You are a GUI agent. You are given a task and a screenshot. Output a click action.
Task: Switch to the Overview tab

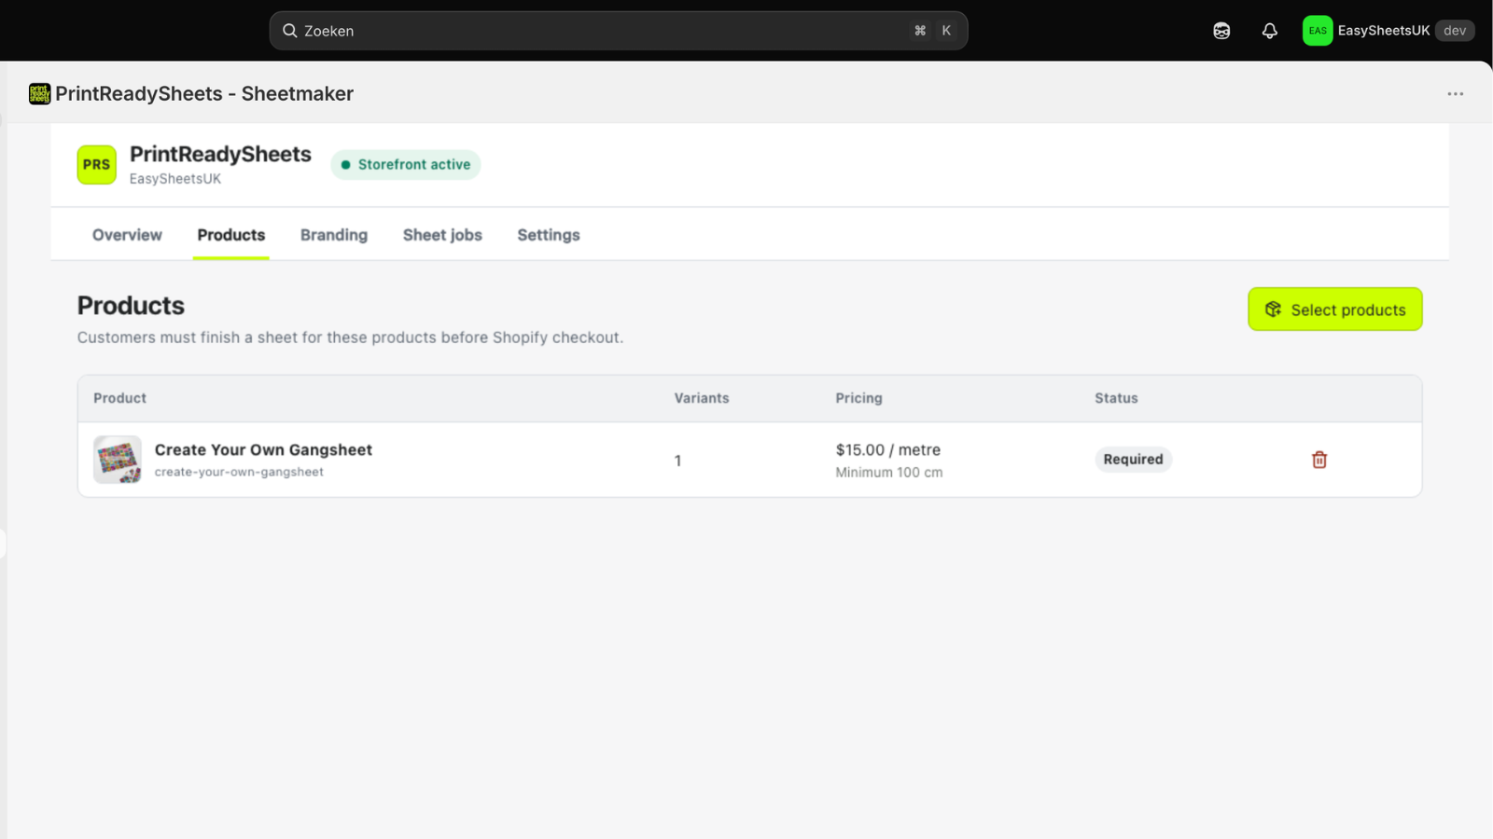click(x=127, y=235)
